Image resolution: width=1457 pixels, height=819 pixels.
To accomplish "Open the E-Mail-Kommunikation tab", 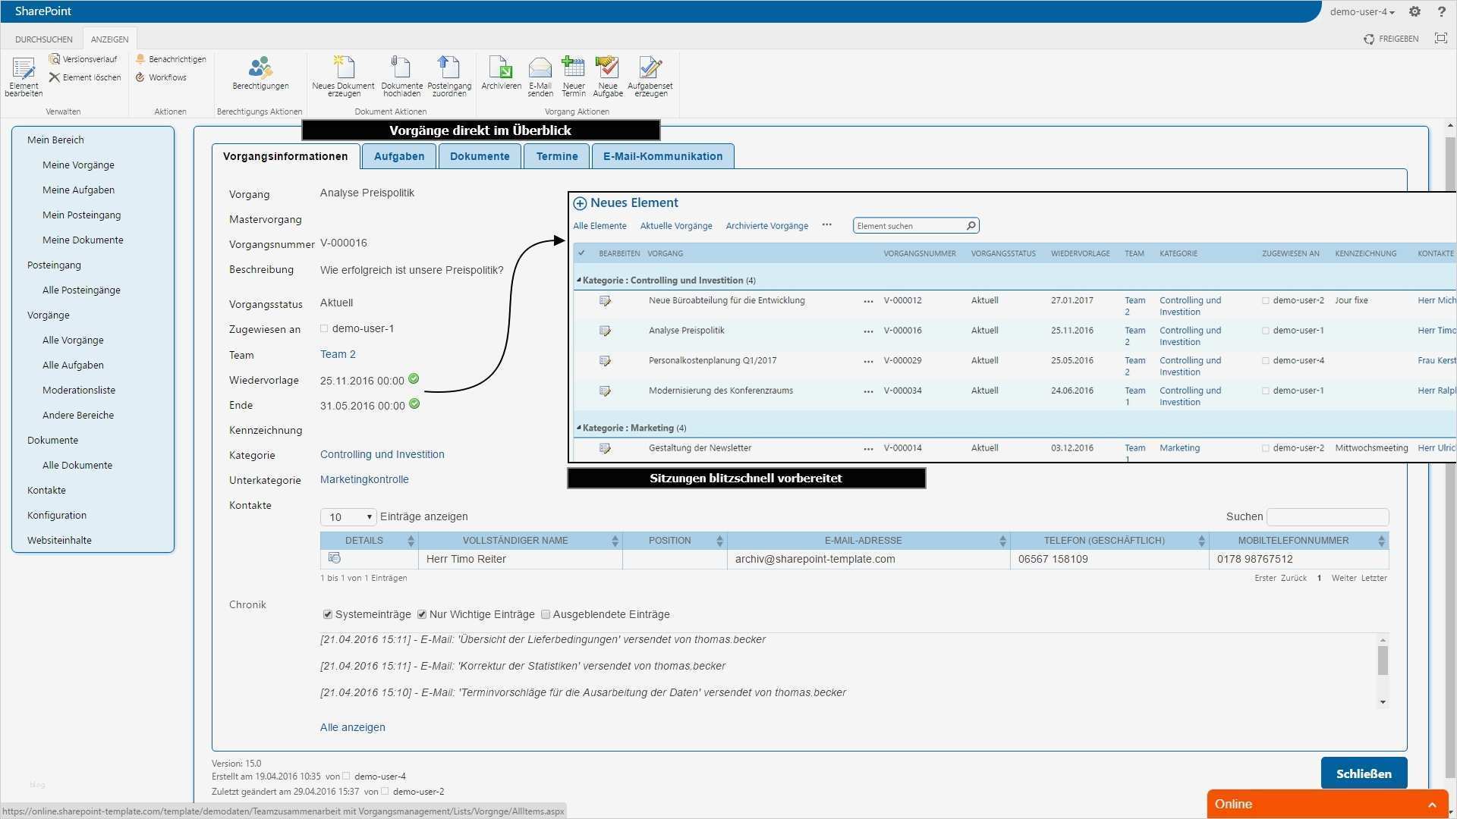I will (662, 156).
